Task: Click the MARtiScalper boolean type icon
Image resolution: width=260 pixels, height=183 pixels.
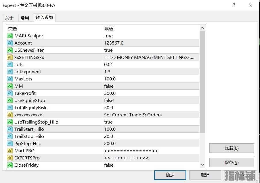Action: [x=10, y=36]
